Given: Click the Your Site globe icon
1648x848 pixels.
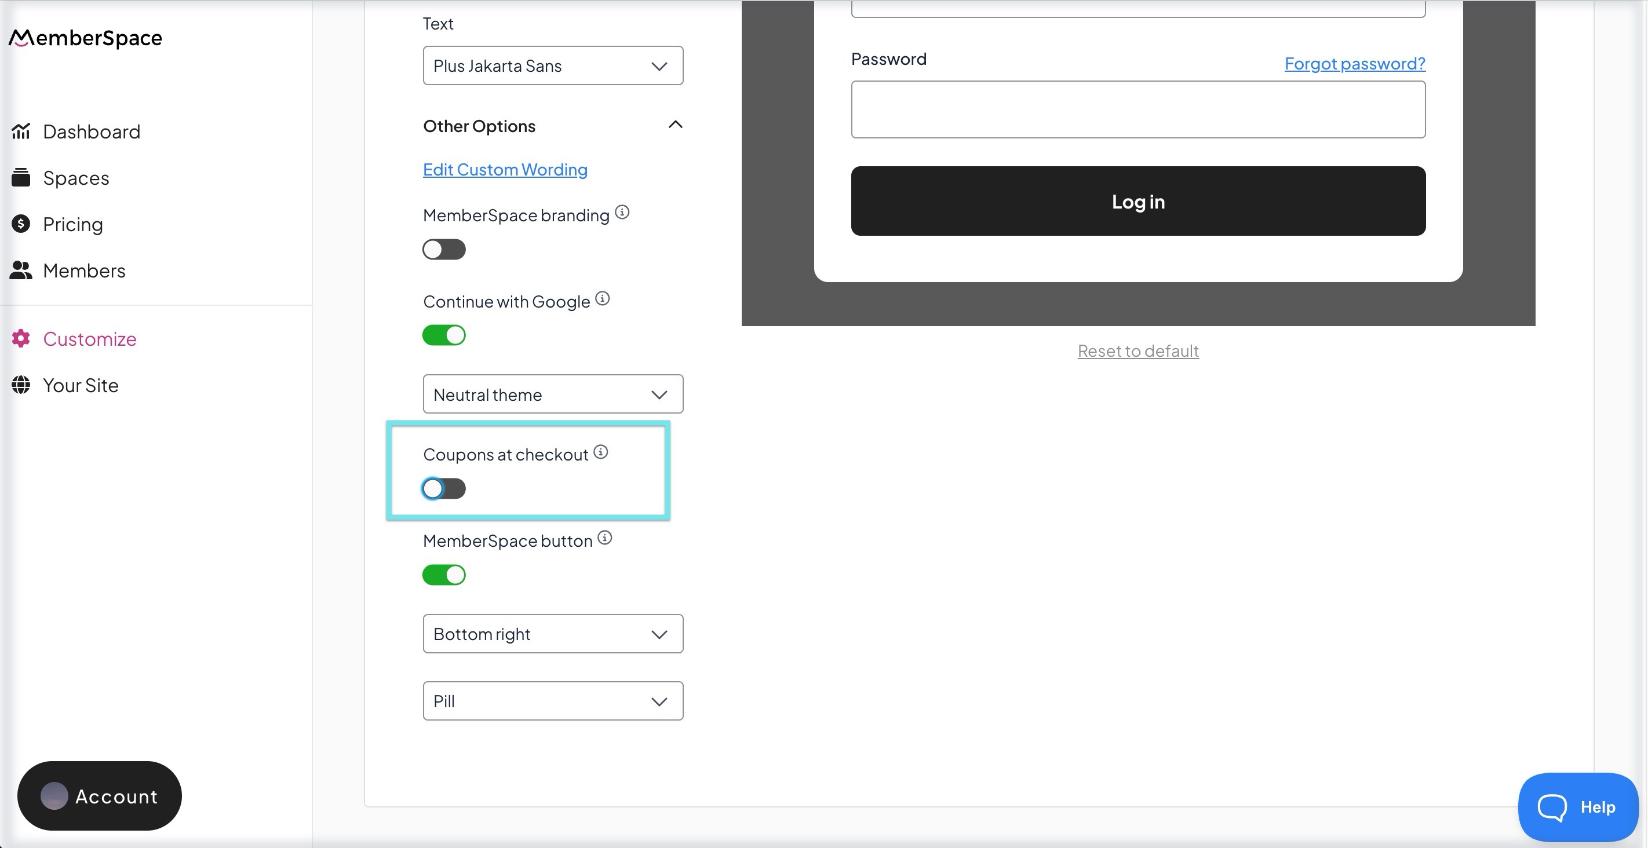Looking at the screenshot, I should tap(20, 385).
